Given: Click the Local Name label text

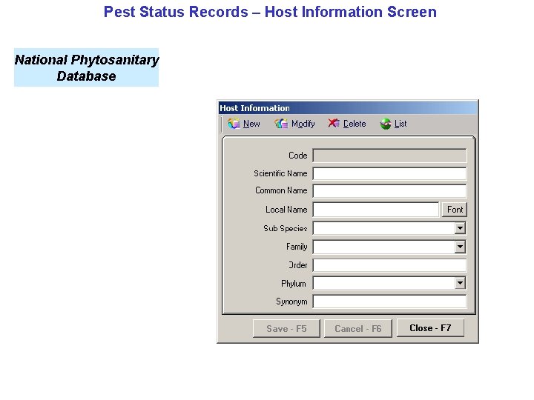Looking at the screenshot, I should pyautogui.click(x=286, y=210).
